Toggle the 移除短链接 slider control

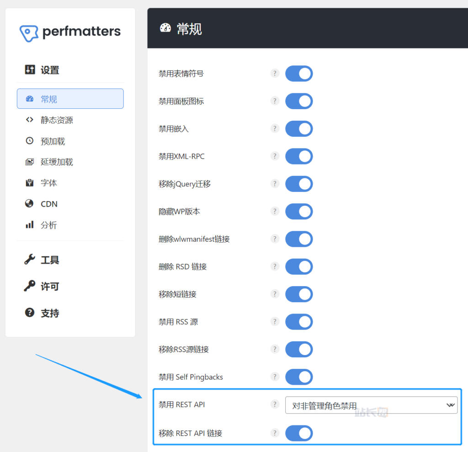298,294
